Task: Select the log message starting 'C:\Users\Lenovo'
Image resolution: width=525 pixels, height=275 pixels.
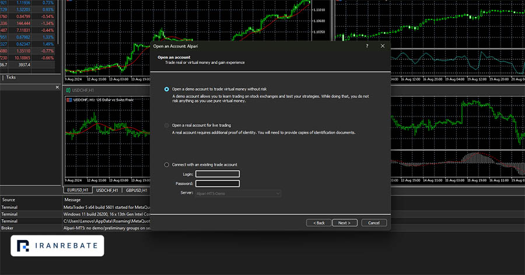Action: (x=107, y=221)
